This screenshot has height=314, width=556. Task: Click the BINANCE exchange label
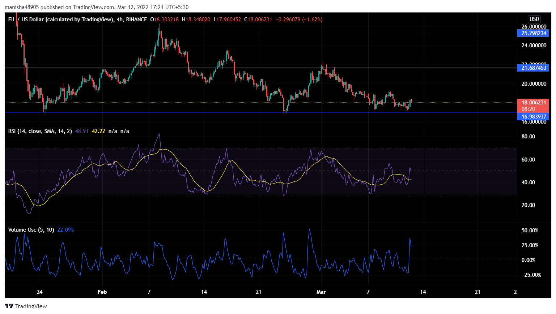(x=136, y=20)
